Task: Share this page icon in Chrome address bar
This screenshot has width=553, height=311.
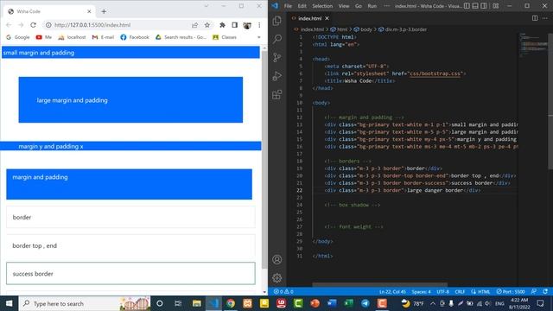Action: pyautogui.click(x=194, y=25)
